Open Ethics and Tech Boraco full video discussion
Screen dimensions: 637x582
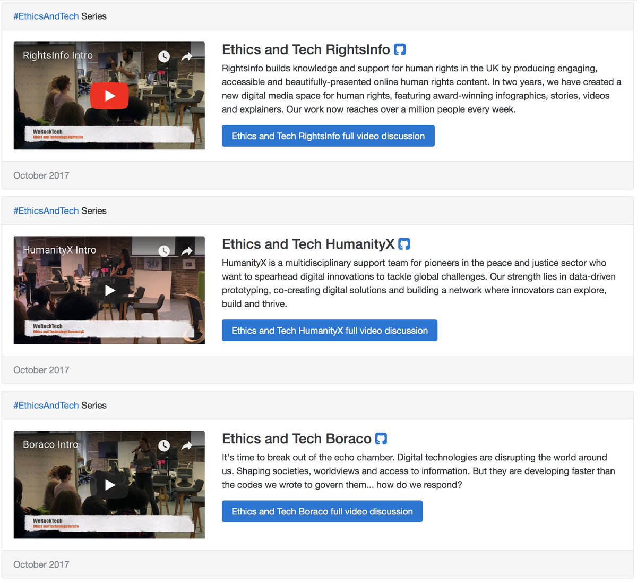click(x=322, y=511)
